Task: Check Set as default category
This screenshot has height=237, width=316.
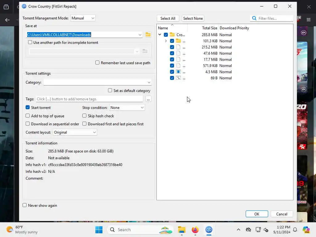Action: (x=110, y=90)
